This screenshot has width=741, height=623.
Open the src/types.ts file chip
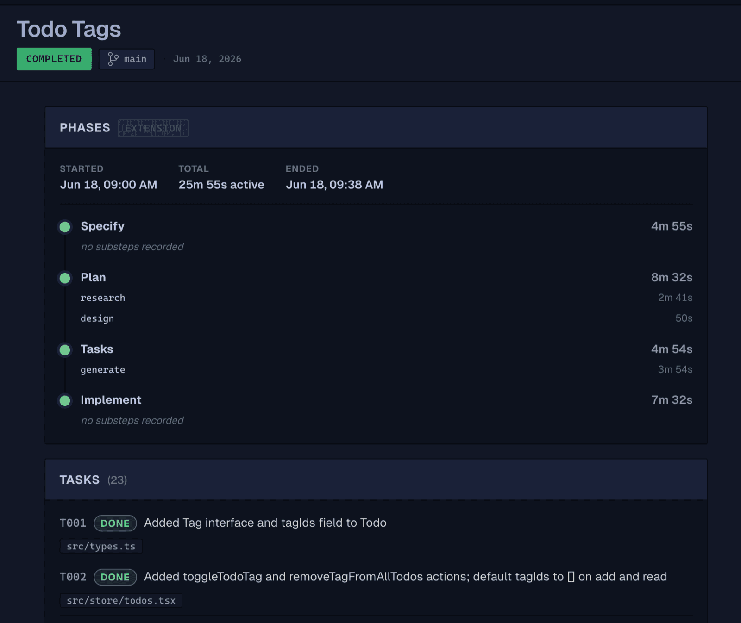(101, 546)
